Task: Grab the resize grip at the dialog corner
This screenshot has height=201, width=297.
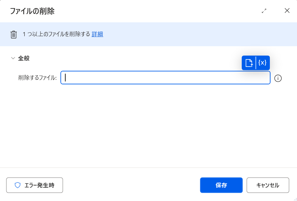Action: tap(295, 199)
